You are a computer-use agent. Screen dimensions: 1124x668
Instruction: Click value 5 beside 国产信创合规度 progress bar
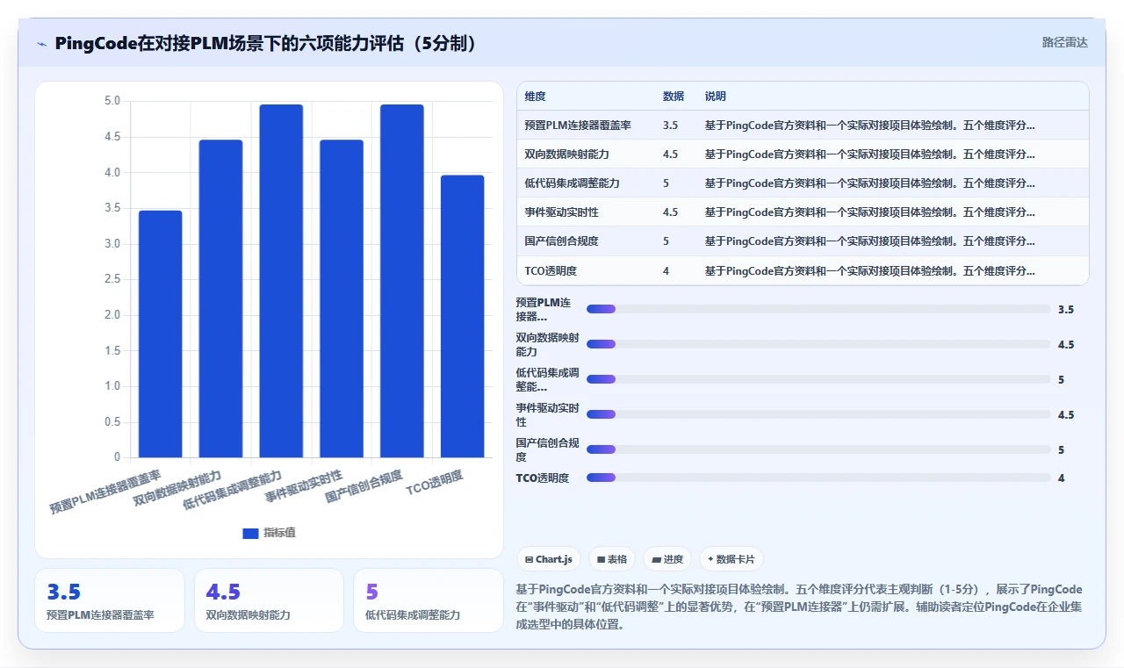click(x=1062, y=449)
